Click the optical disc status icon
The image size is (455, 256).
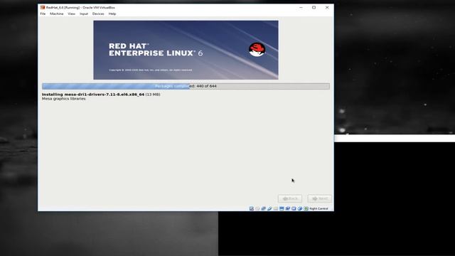257,208
